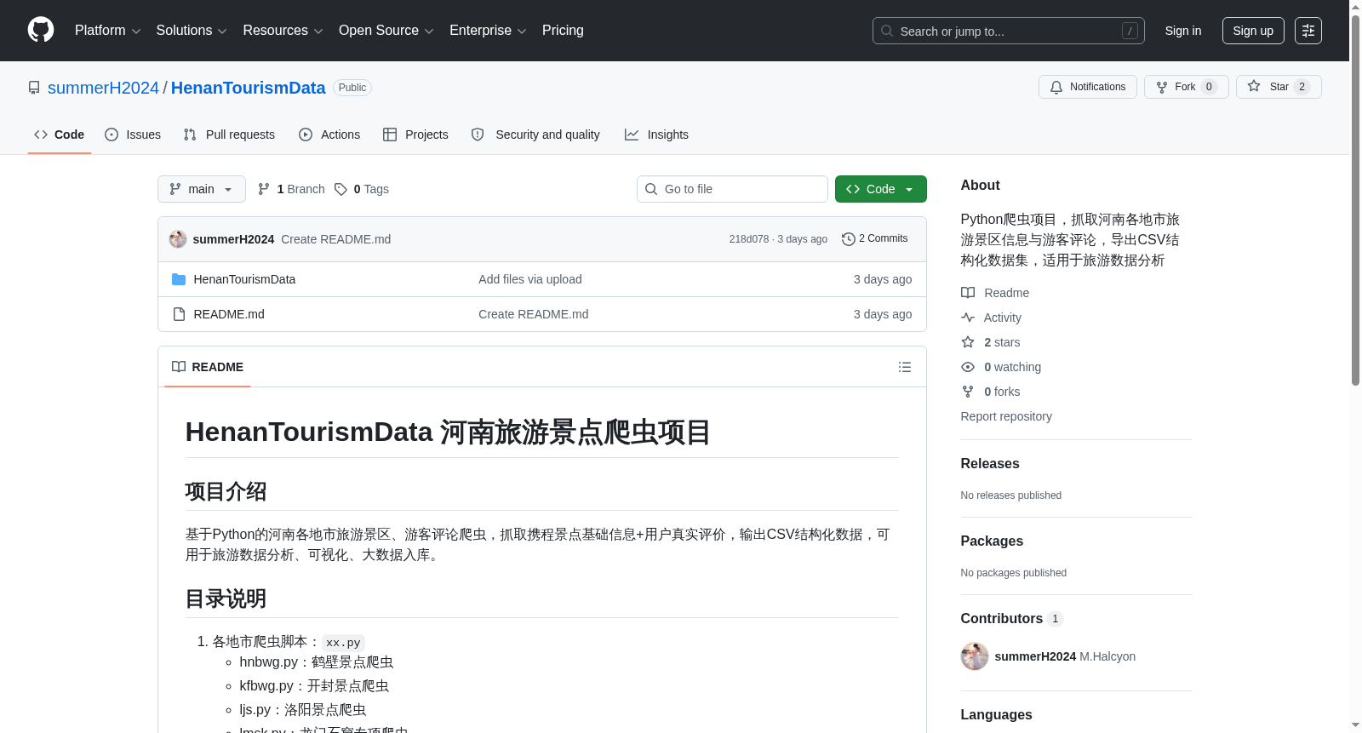Click the Star icon
This screenshot has width=1362, height=733.
(1254, 86)
